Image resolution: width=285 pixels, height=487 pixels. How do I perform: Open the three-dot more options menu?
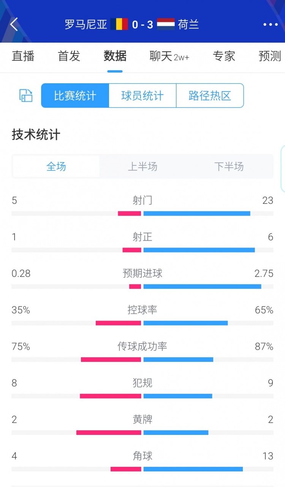(270, 24)
